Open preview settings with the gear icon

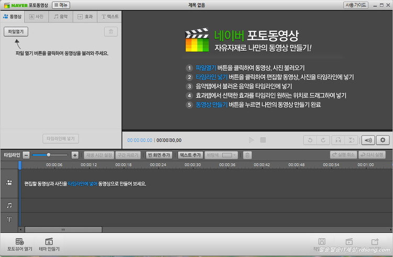383,140
